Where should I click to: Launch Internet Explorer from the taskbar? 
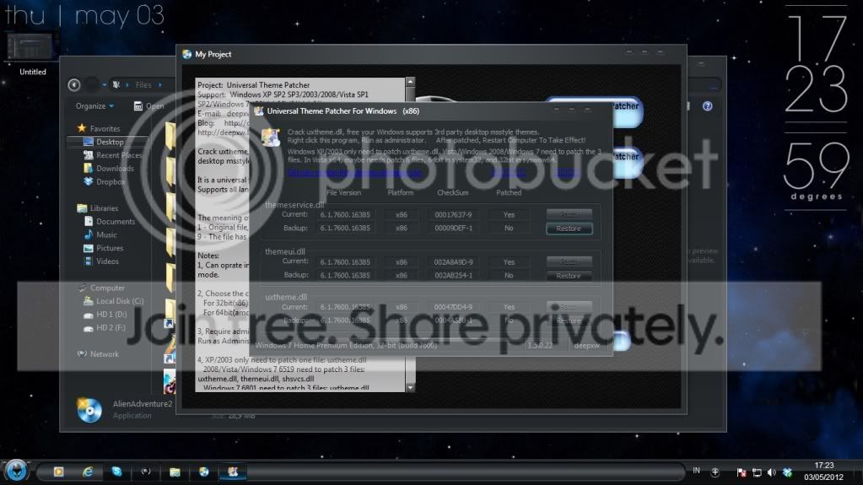(88, 472)
